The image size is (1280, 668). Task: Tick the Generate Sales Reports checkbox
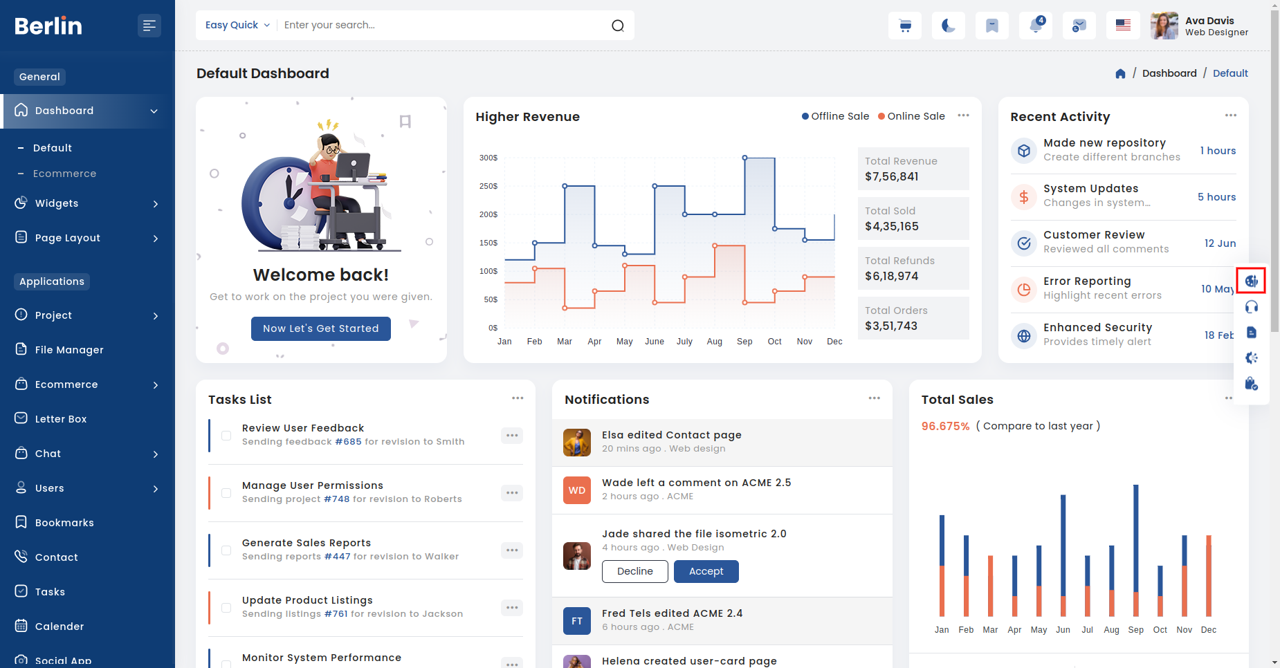pyautogui.click(x=226, y=550)
